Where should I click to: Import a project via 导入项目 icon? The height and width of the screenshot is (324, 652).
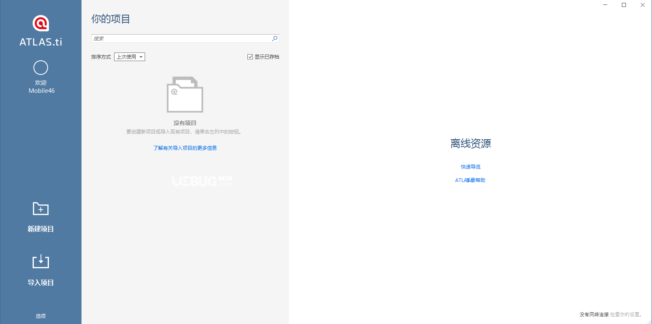click(41, 261)
